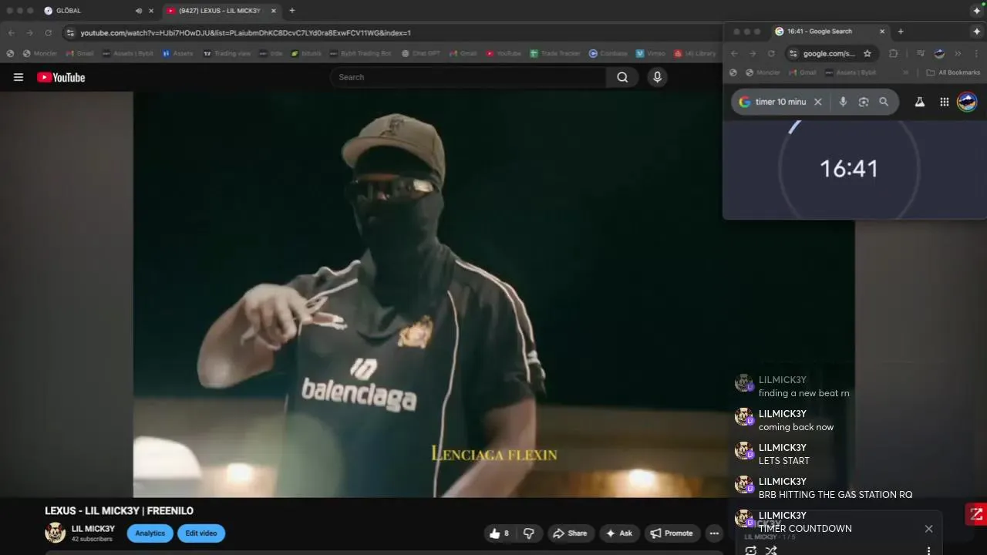Expand hidden bookmarks chevron in Google window
The image size is (987, 555).
905,72
